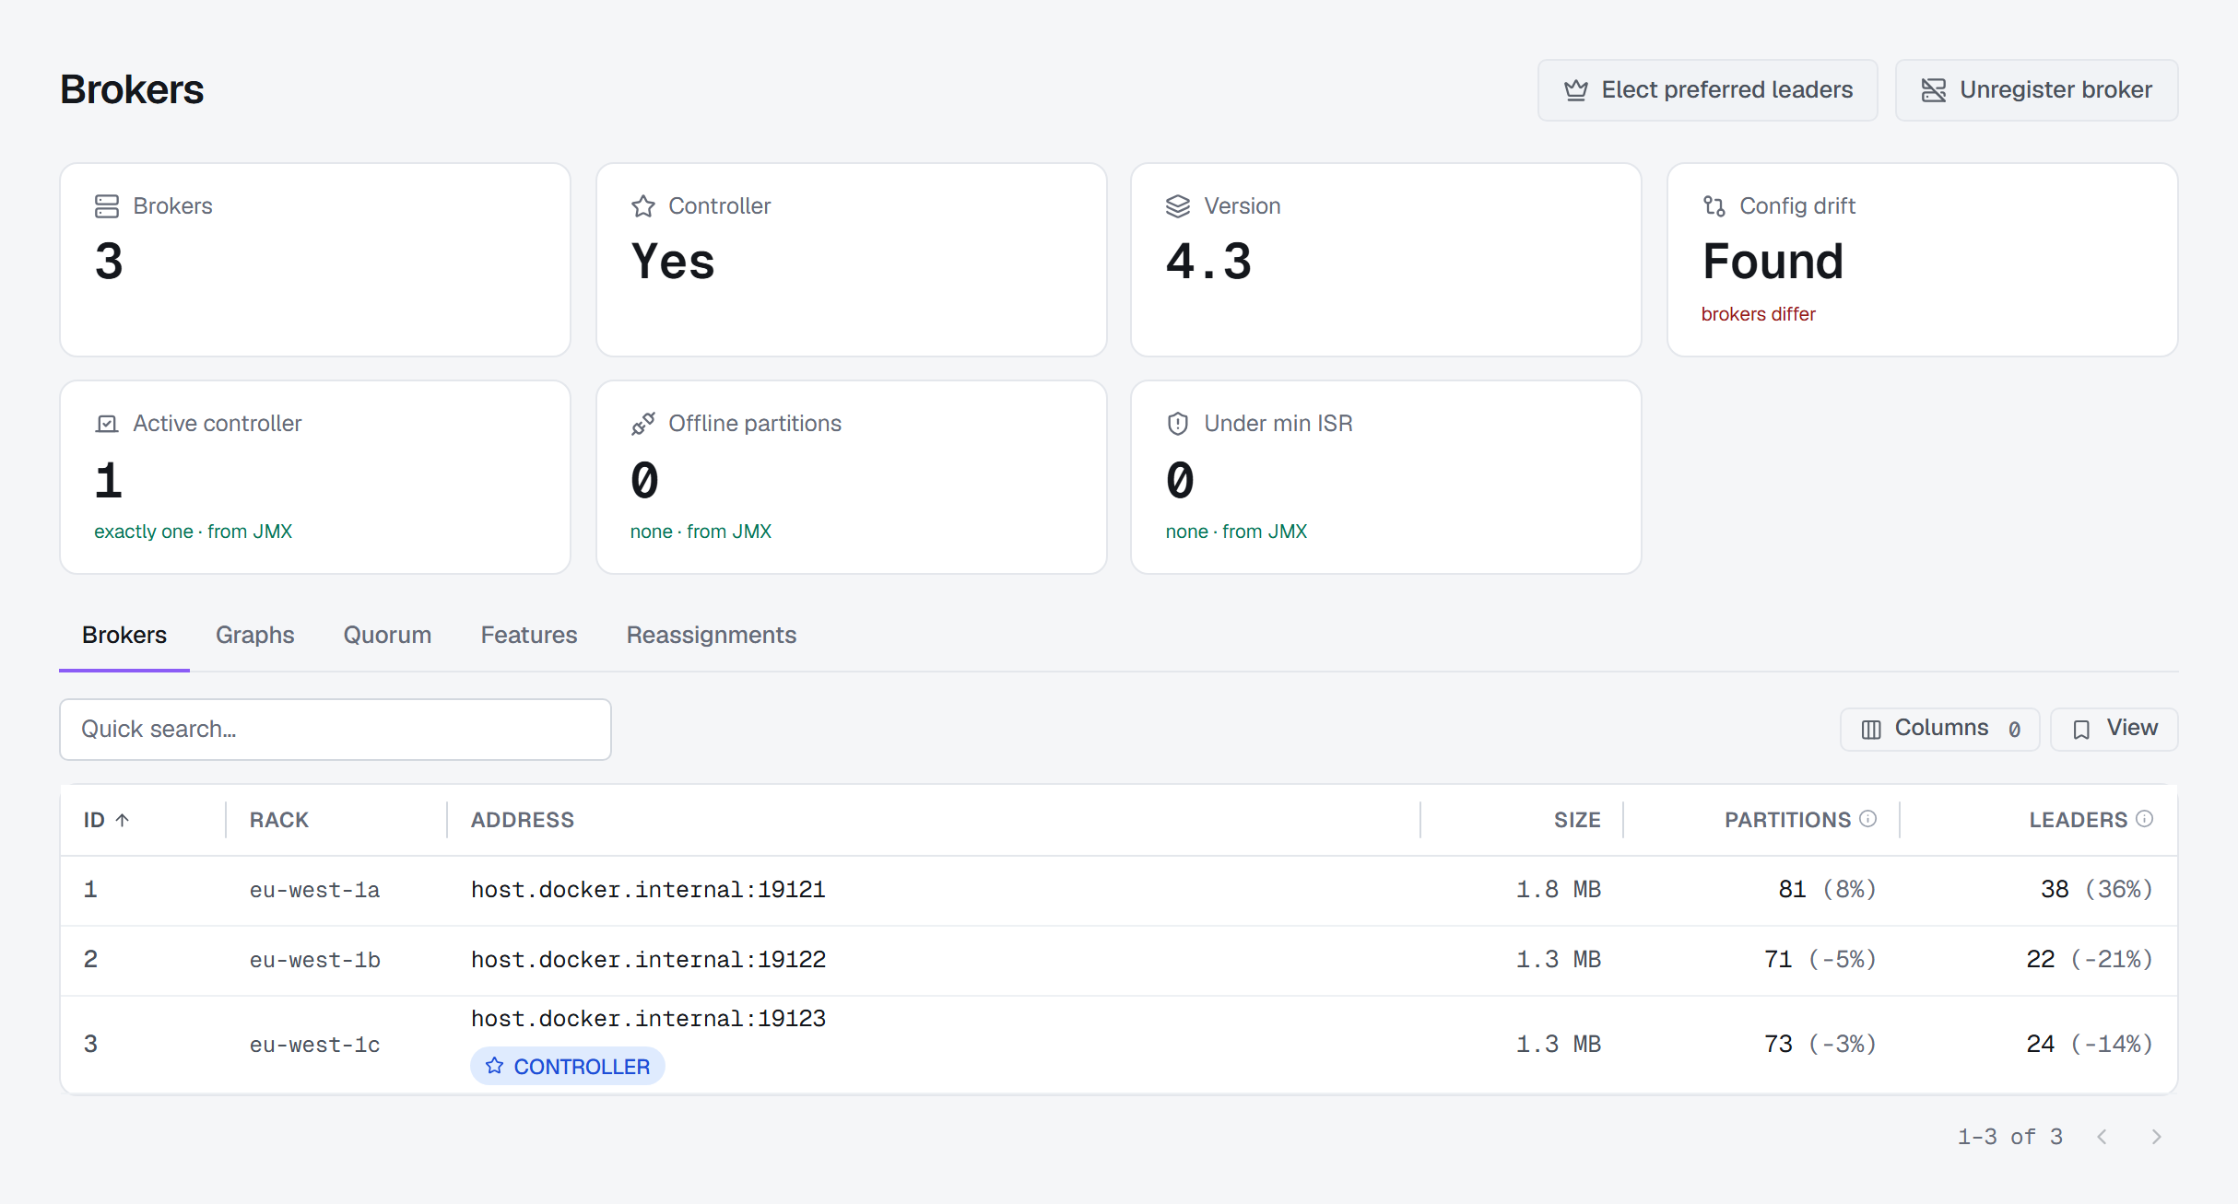Click the CONTROLLER badge on broker 3
Image resolution: width=2238 pixels, height=1204 pixels.
pyautogui.click(x=568, y=1066)
